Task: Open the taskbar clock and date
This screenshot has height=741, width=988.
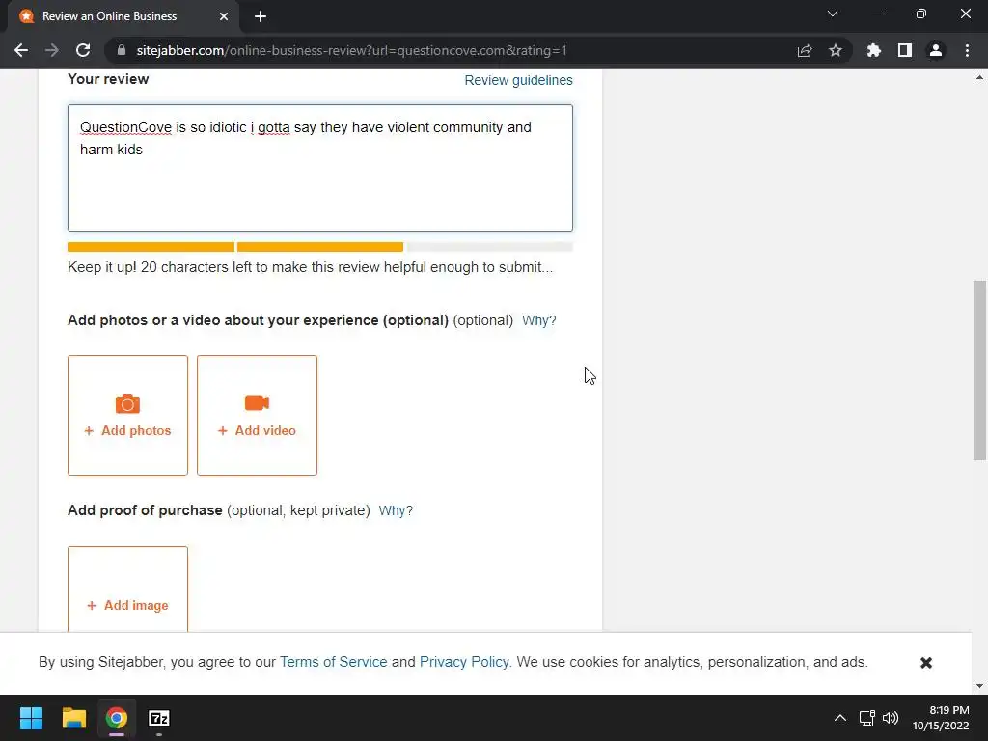Action: [x=941, y=718]
